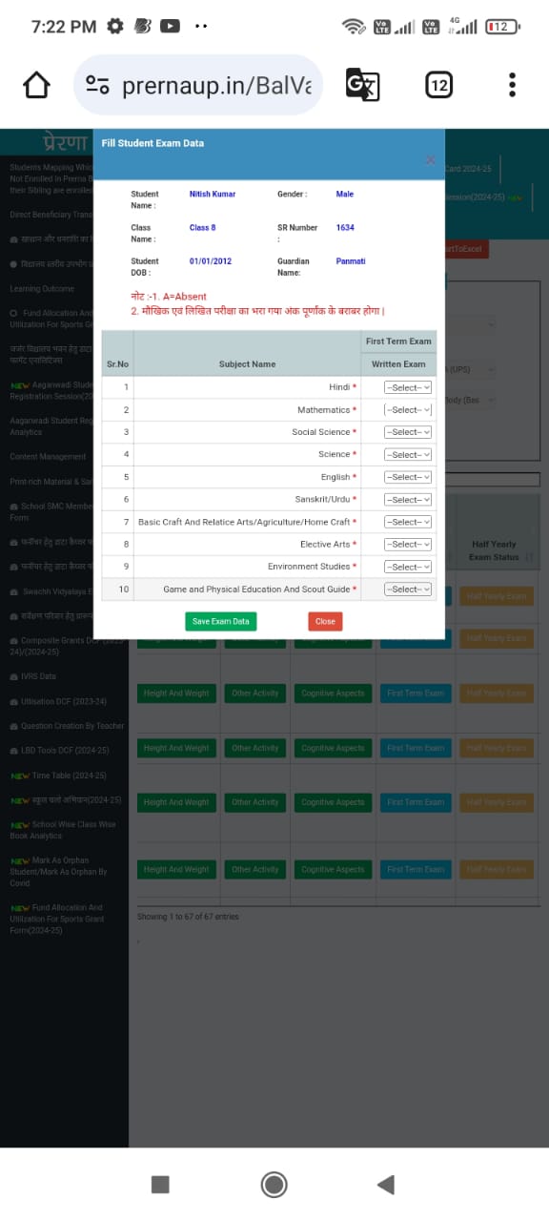Open the Mathematics written exam dropdown
This screenshot has width=549, height=1221.
pos(408,409)
